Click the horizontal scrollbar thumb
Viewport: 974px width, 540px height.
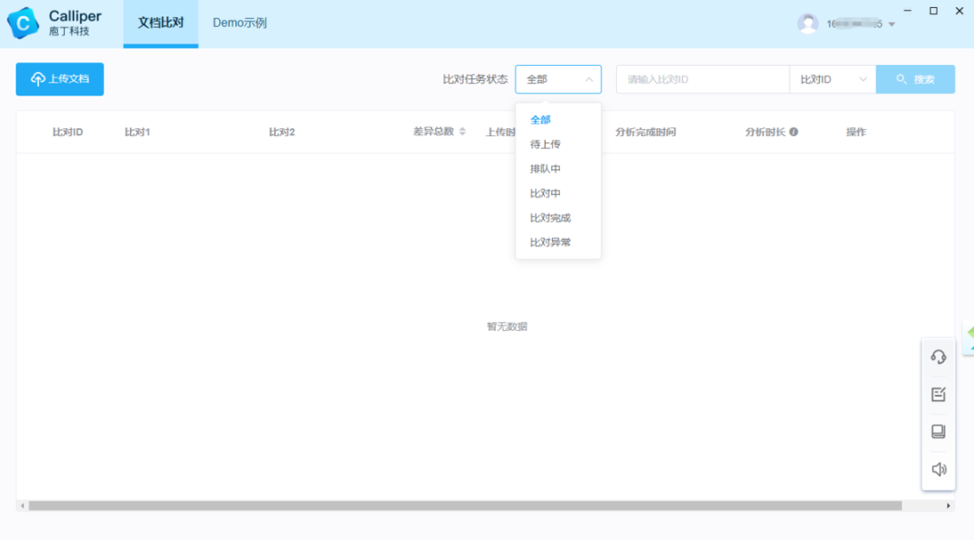tap(465, 506)
